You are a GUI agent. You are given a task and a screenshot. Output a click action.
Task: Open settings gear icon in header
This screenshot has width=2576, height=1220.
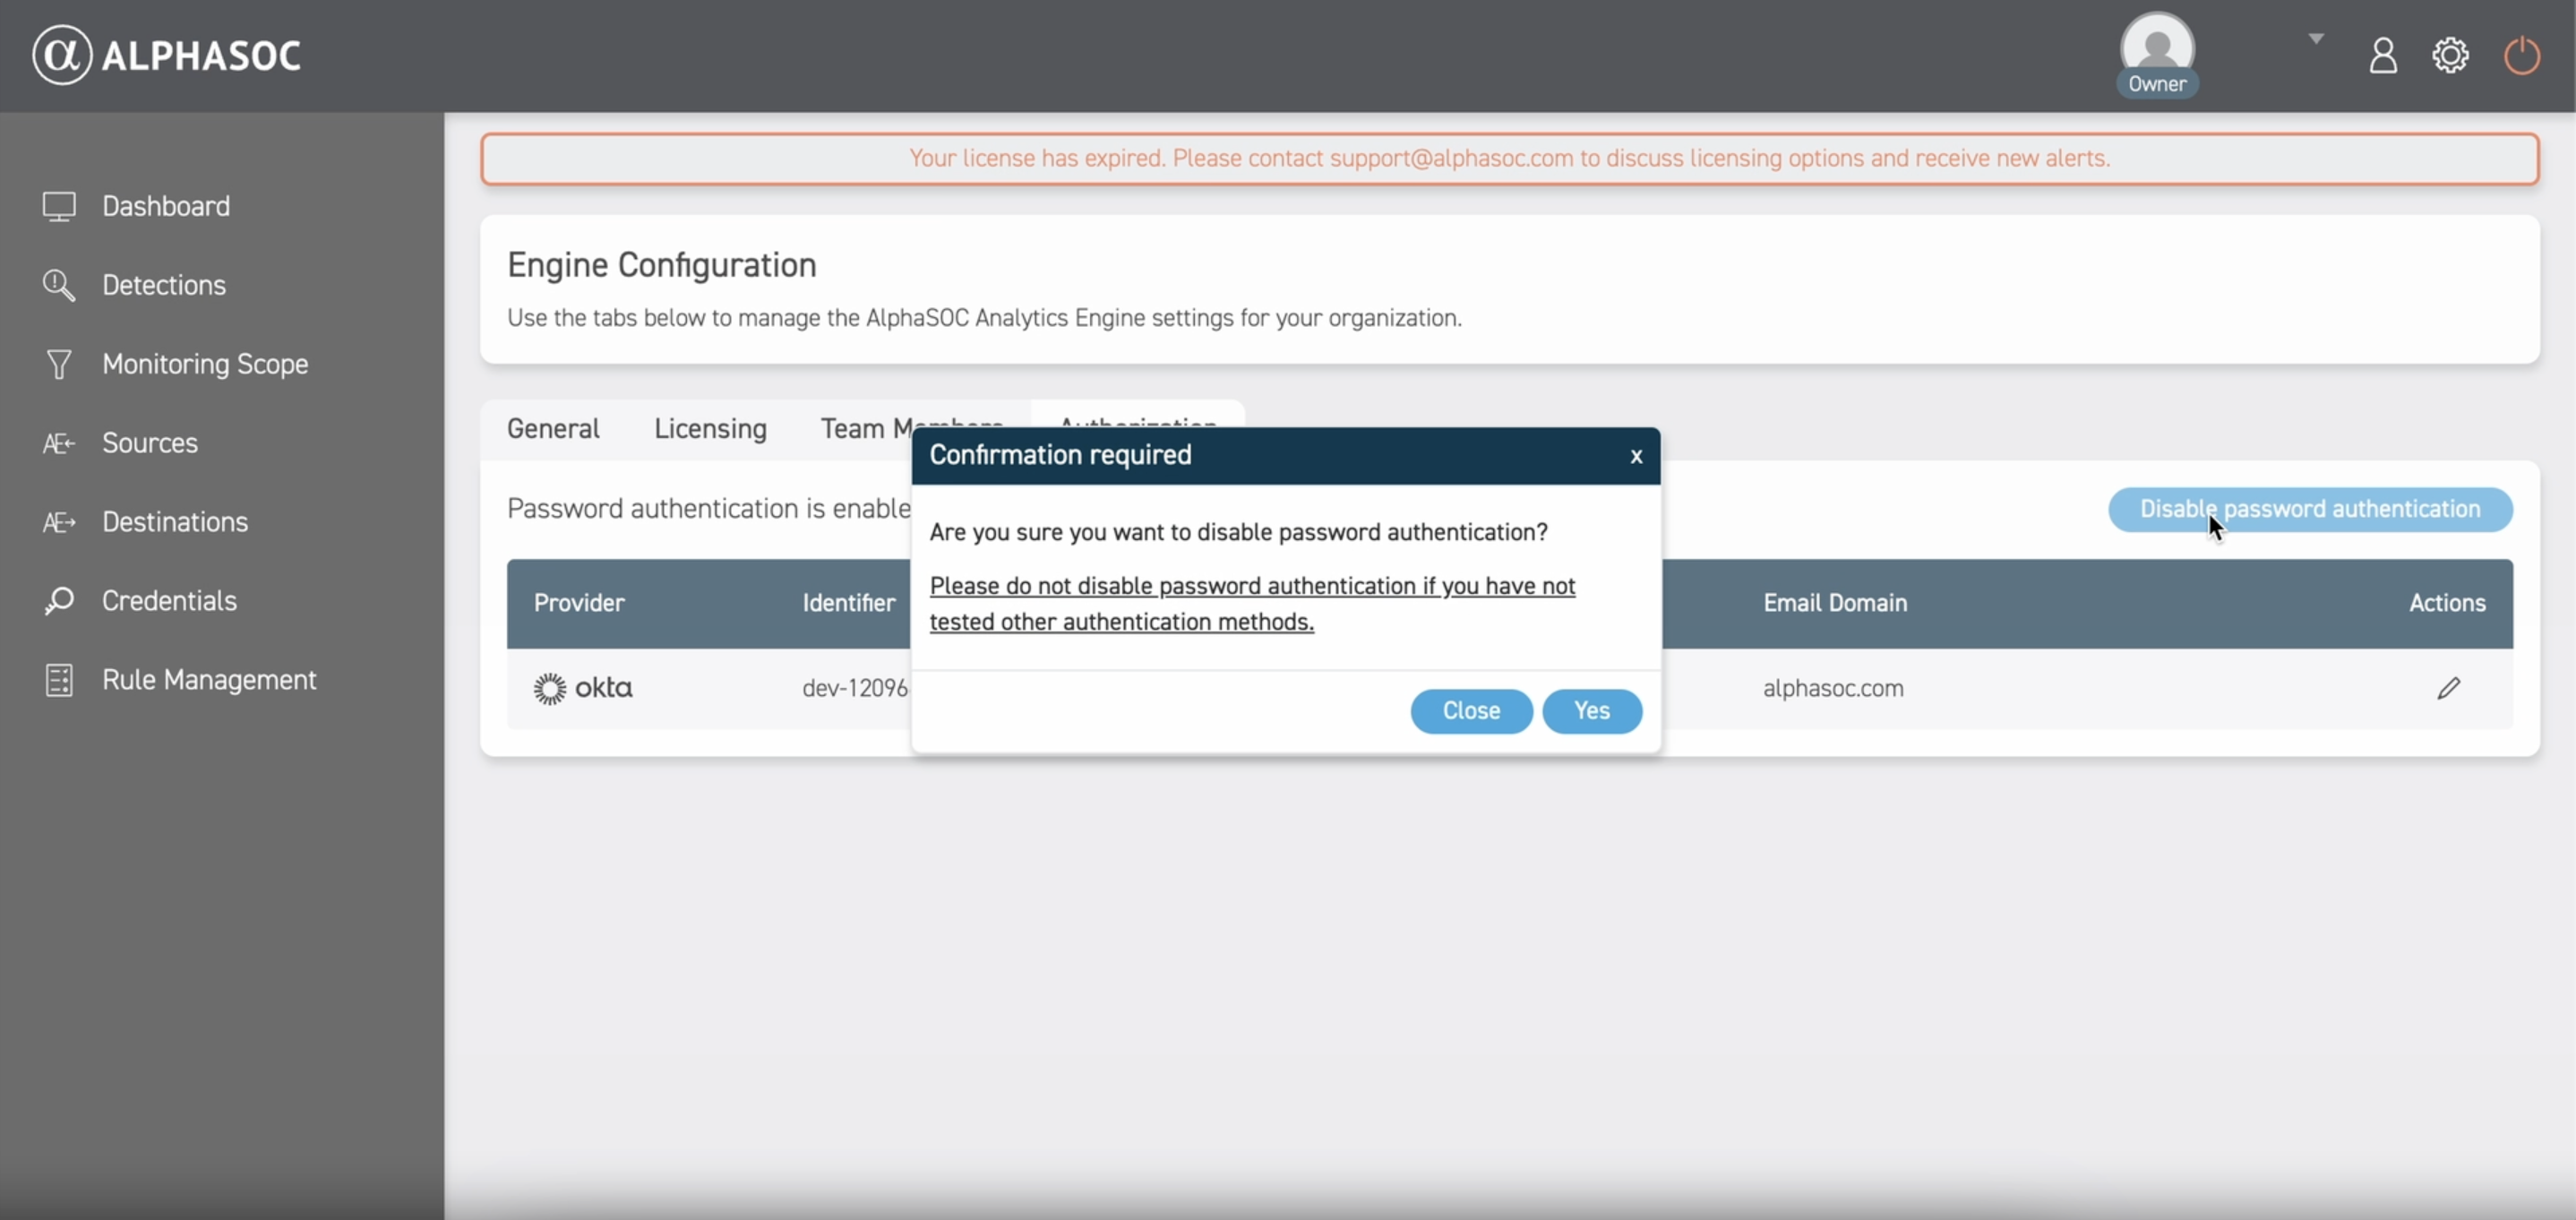pyautogui.click(x=2450, y=56)
